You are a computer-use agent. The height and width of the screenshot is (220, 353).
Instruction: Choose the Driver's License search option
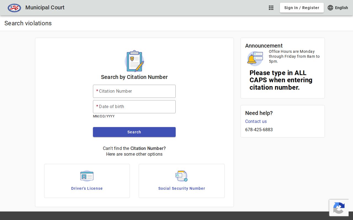87,181
